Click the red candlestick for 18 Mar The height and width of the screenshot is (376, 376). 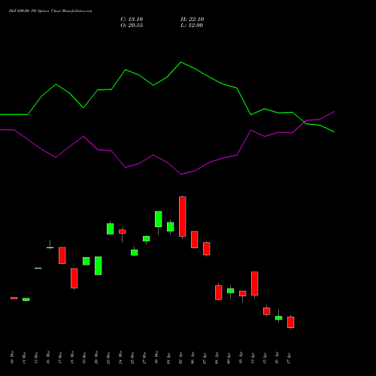click(x=74, y=278)
